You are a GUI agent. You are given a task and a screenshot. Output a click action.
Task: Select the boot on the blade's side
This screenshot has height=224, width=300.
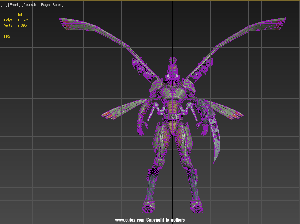(x=196, y=206)
